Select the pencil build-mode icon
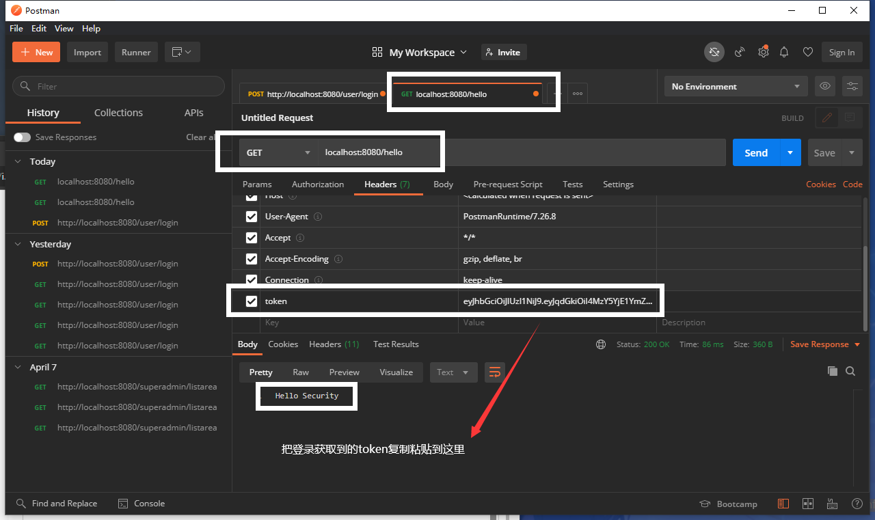The width and height of the screenshot is (875, 520). (x=827, y=118)
